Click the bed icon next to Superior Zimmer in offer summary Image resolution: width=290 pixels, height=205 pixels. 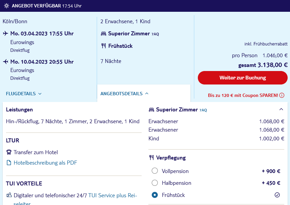pyautogui.click(x=103, y=34)
